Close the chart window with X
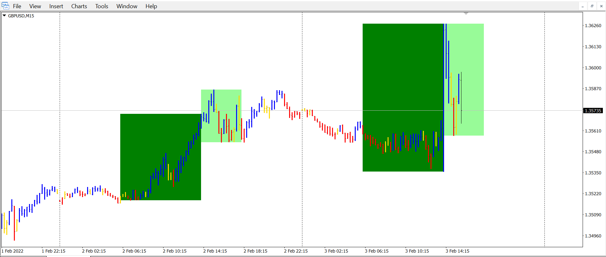Screen dimensions: 606x257 (601, 6)
